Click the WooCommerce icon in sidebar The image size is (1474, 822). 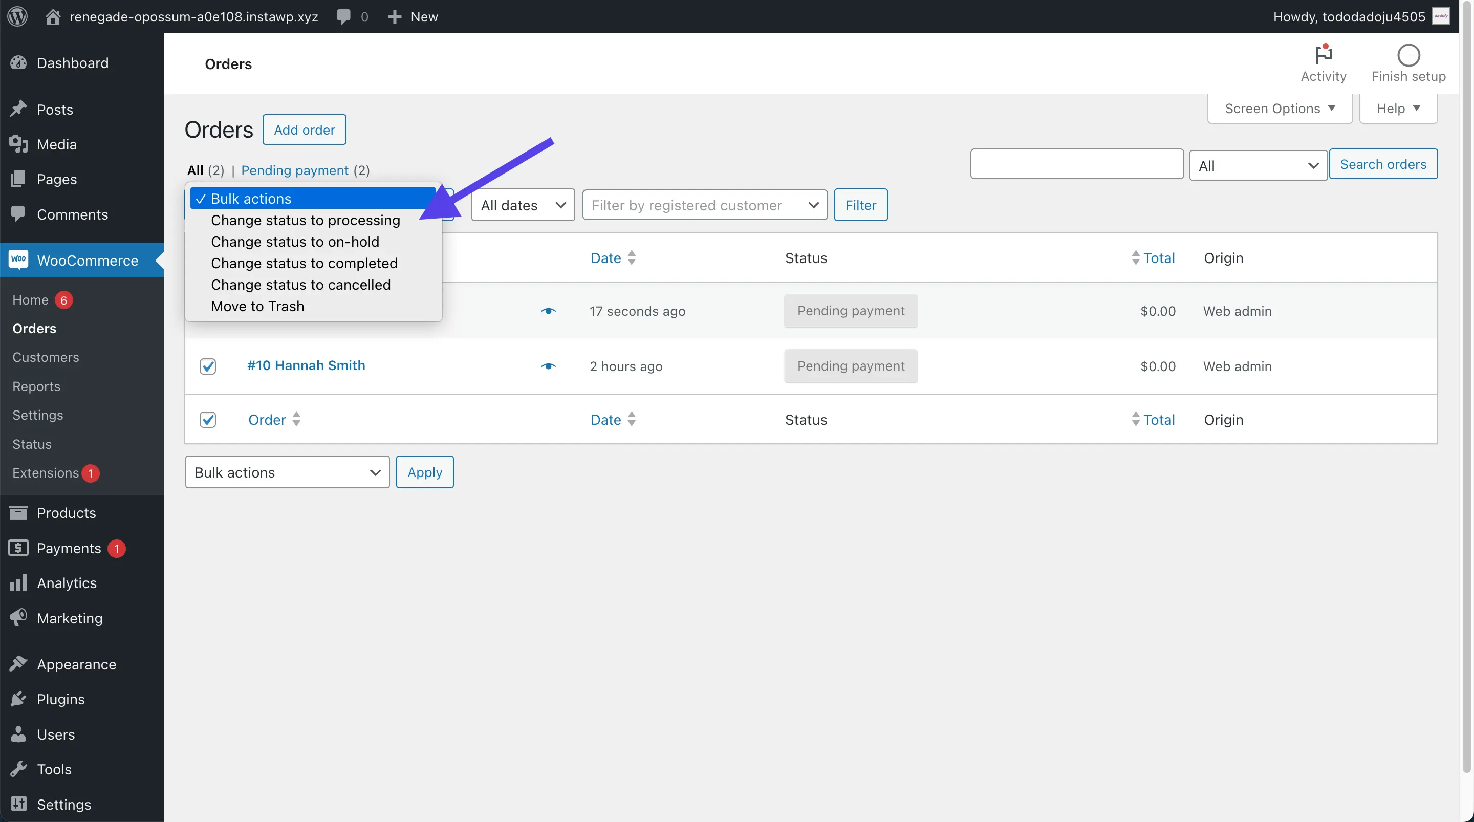(x=18, y=260)
